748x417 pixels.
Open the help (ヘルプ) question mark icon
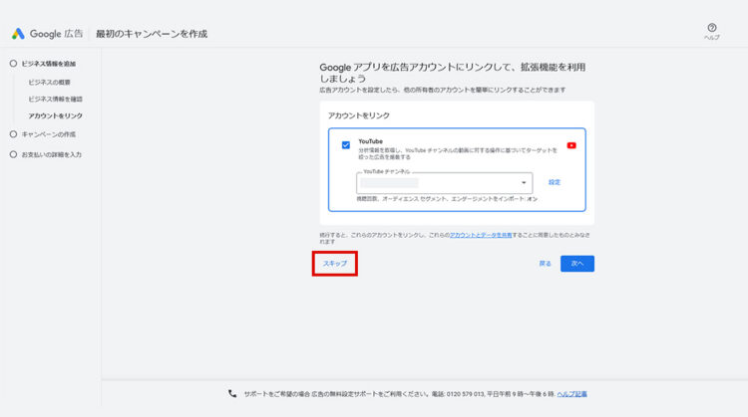point(712,28)
